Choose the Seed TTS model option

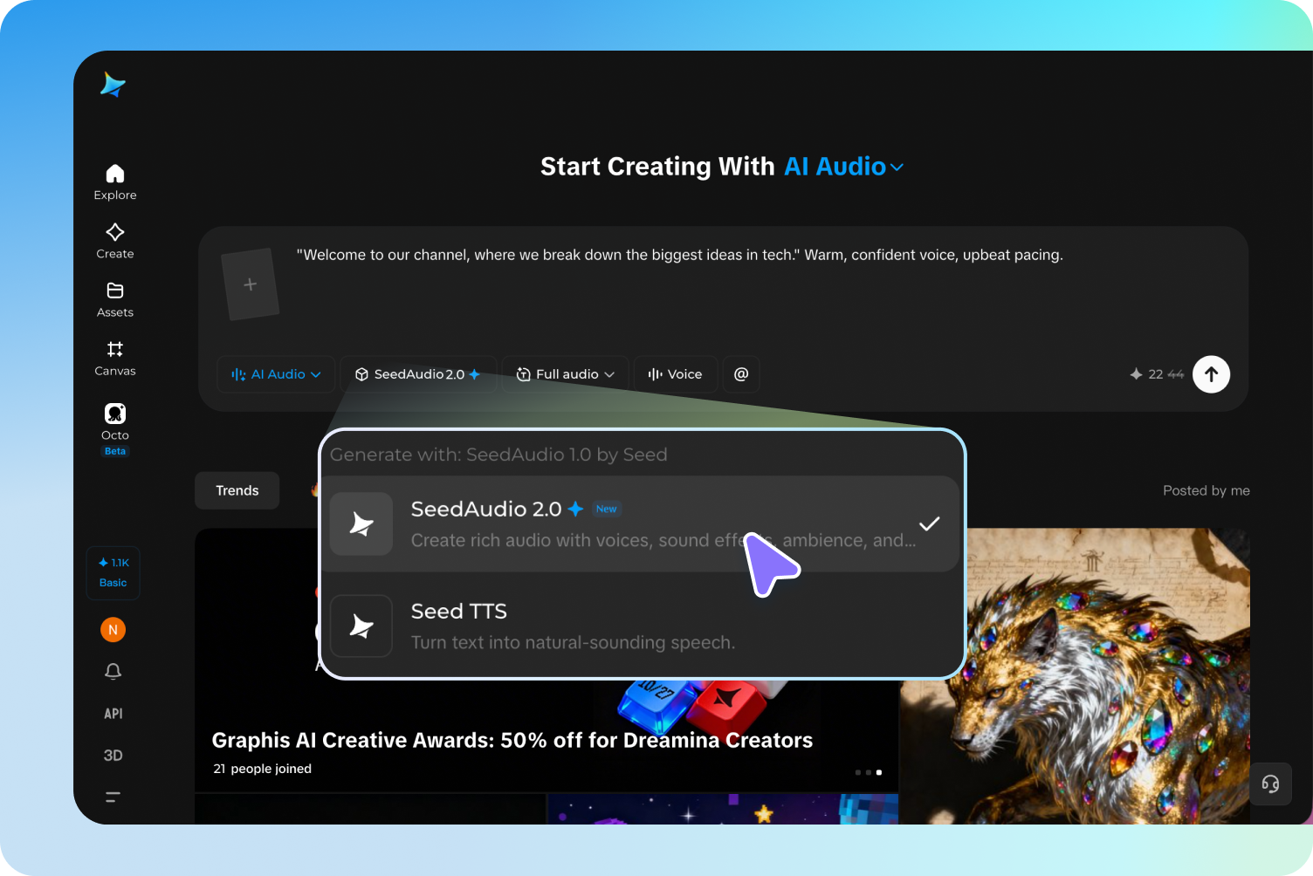click(x=641, y=626)
